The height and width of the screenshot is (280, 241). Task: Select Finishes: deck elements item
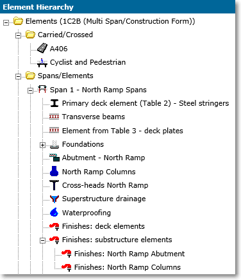click(x=103, y=226)
